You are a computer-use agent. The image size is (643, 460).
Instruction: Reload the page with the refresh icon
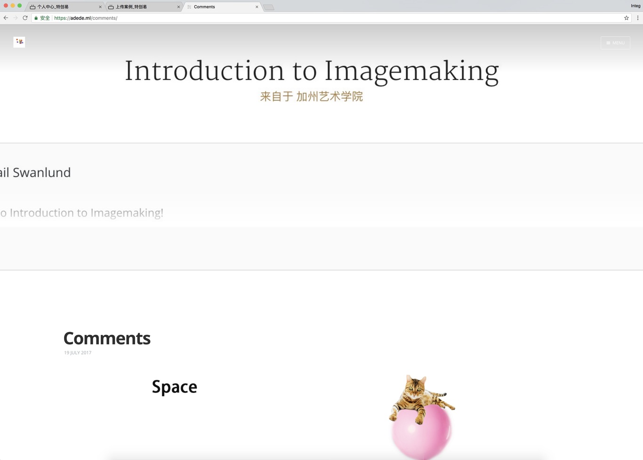tap(25, 18)
